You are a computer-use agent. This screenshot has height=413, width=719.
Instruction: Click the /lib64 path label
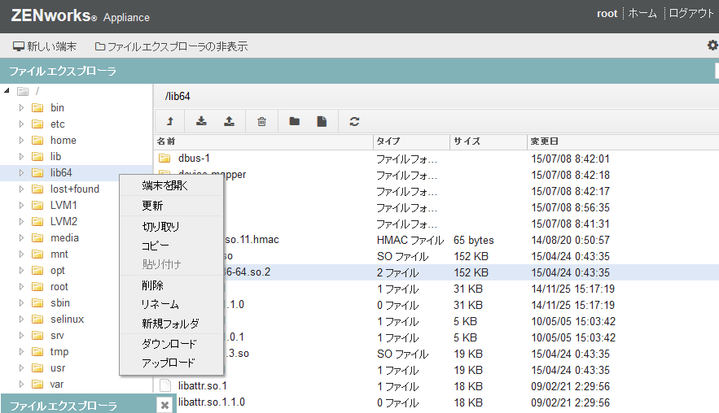click(178, 96)
